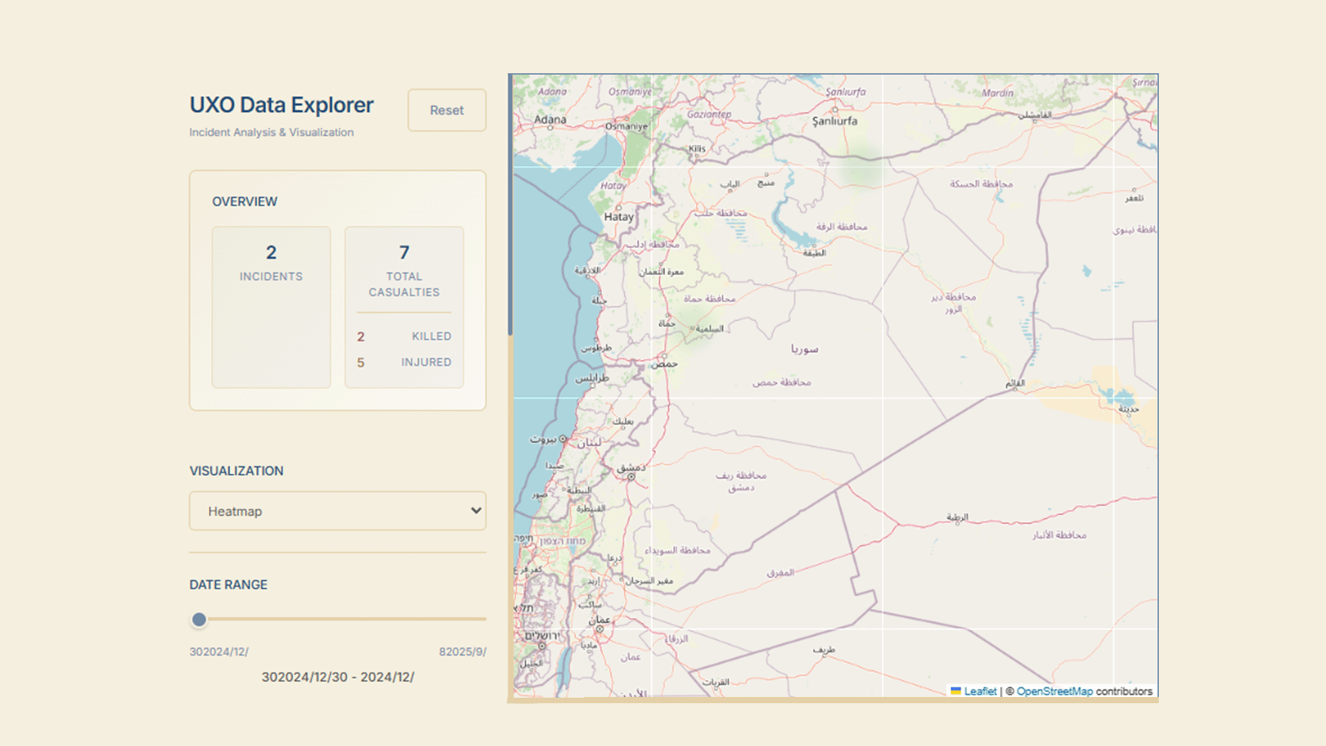Click the Beirut city marker dot

point(563,439)
